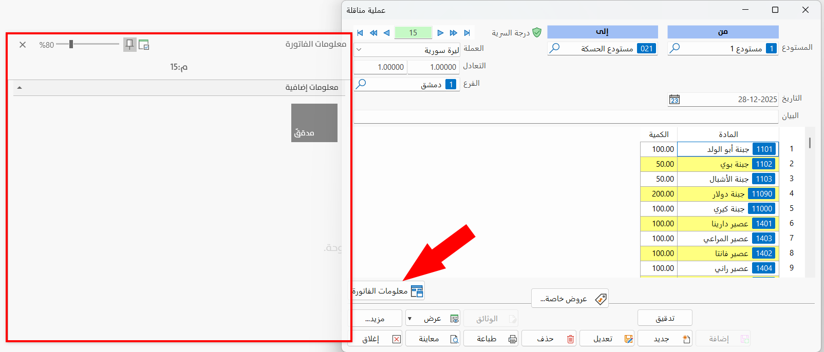The image size is (824, 352).
Task: Open عروض خاصة special offers button
Action: pos(570,299)
